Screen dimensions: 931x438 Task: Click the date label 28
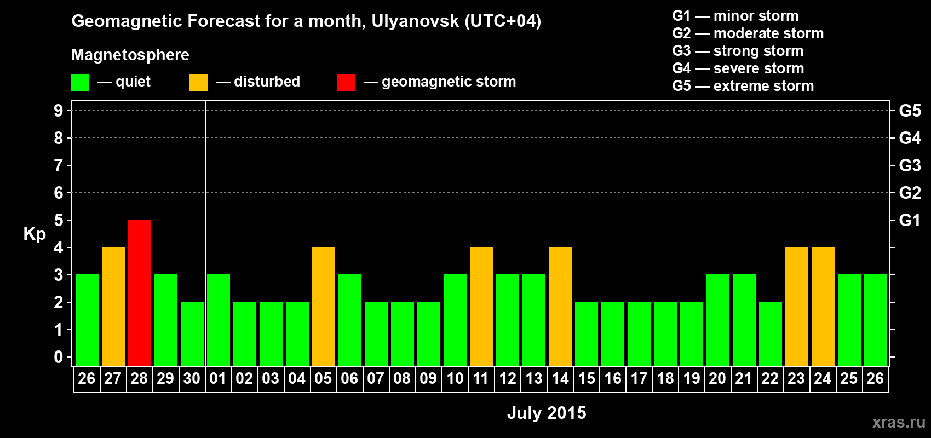click(x=139, y=379)
